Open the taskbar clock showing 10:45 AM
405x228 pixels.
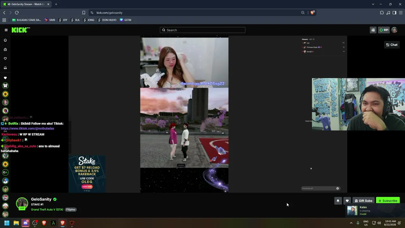click(x=390, y=223)
